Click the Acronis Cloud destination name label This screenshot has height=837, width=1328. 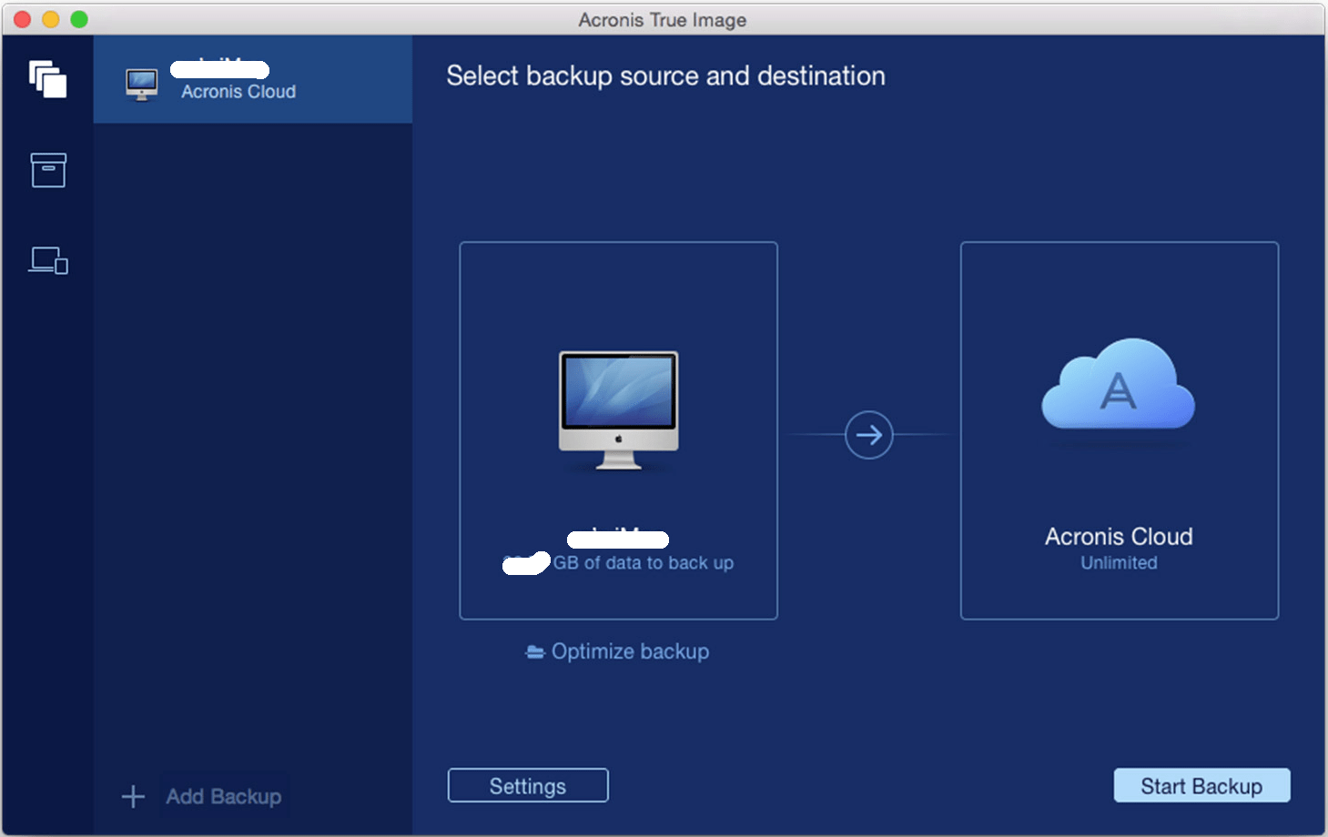(1119, 537)
